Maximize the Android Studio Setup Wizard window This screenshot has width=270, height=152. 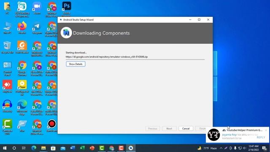coord(199,20)
